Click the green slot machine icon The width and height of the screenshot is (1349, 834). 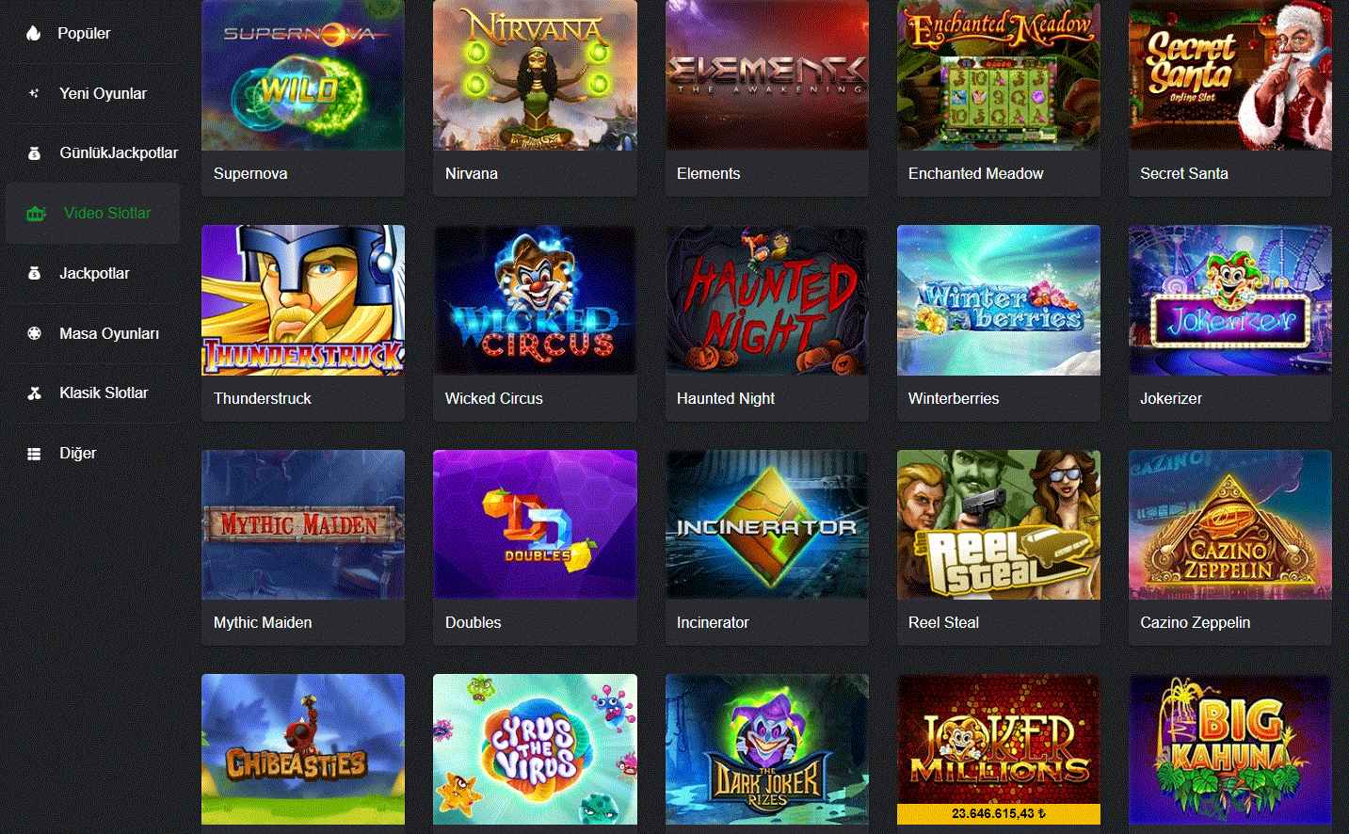click(x=36, y=214)
